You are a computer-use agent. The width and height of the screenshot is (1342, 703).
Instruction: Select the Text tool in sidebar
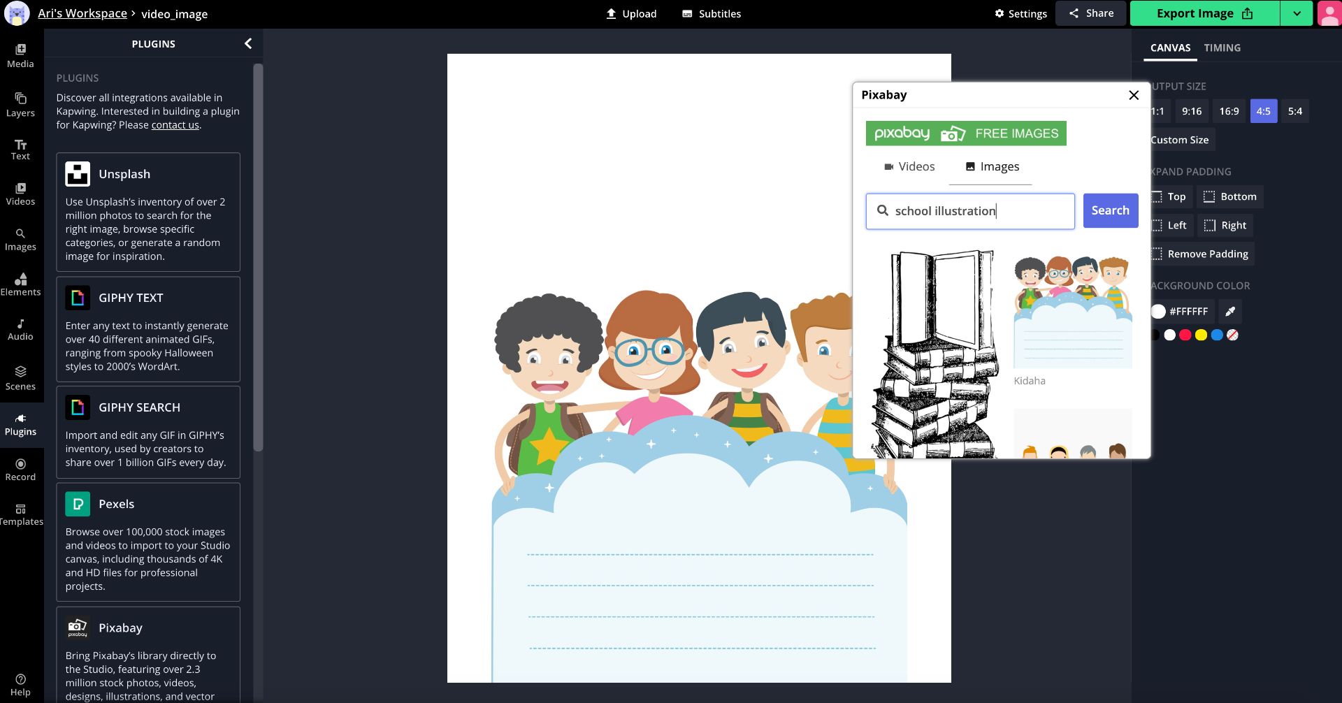coord(20,150)
